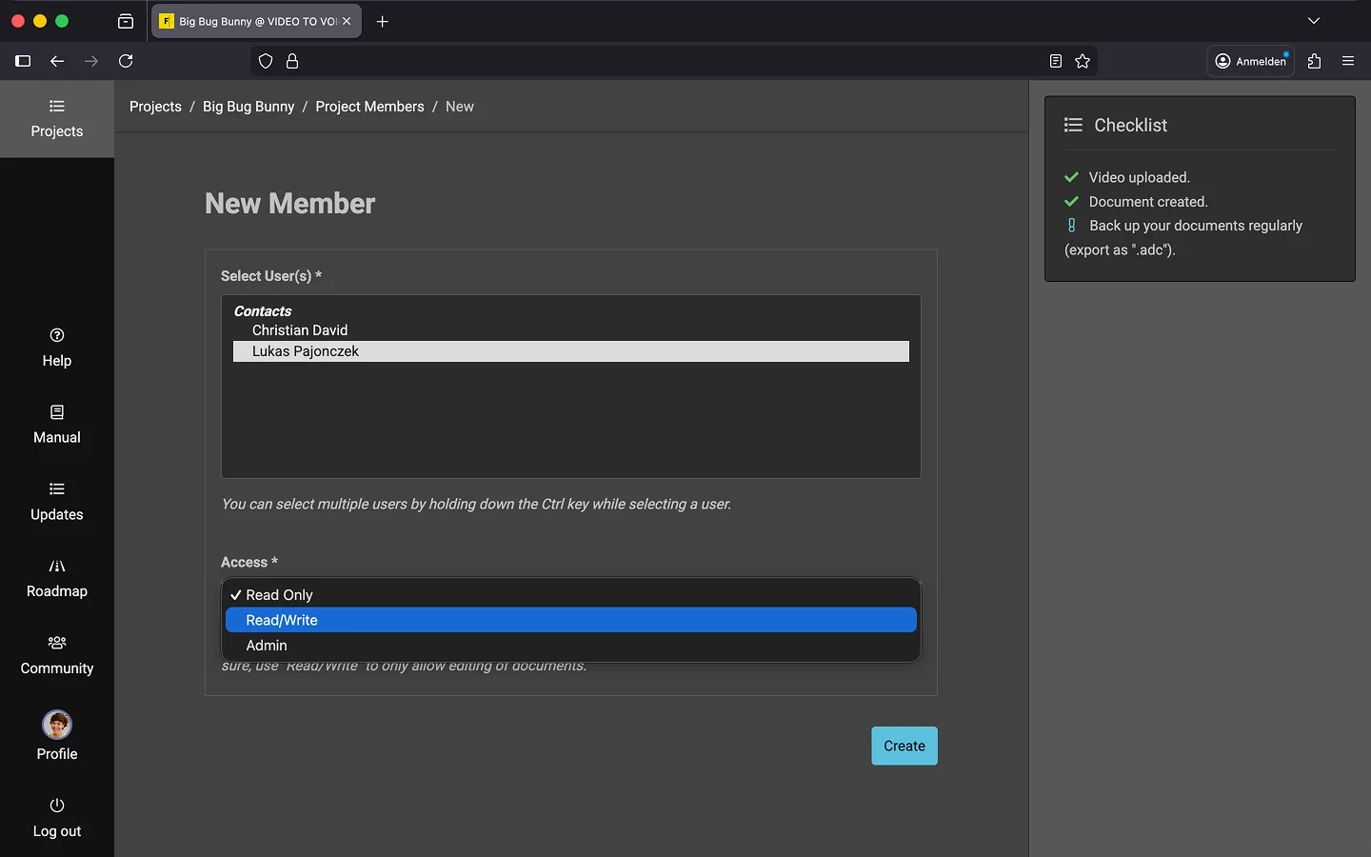The image size is (1371, 857).
Task: Reload the page
Action: (126, 61)
